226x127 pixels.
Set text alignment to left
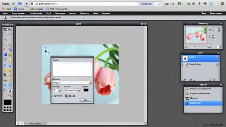click(x=66, y=96)
